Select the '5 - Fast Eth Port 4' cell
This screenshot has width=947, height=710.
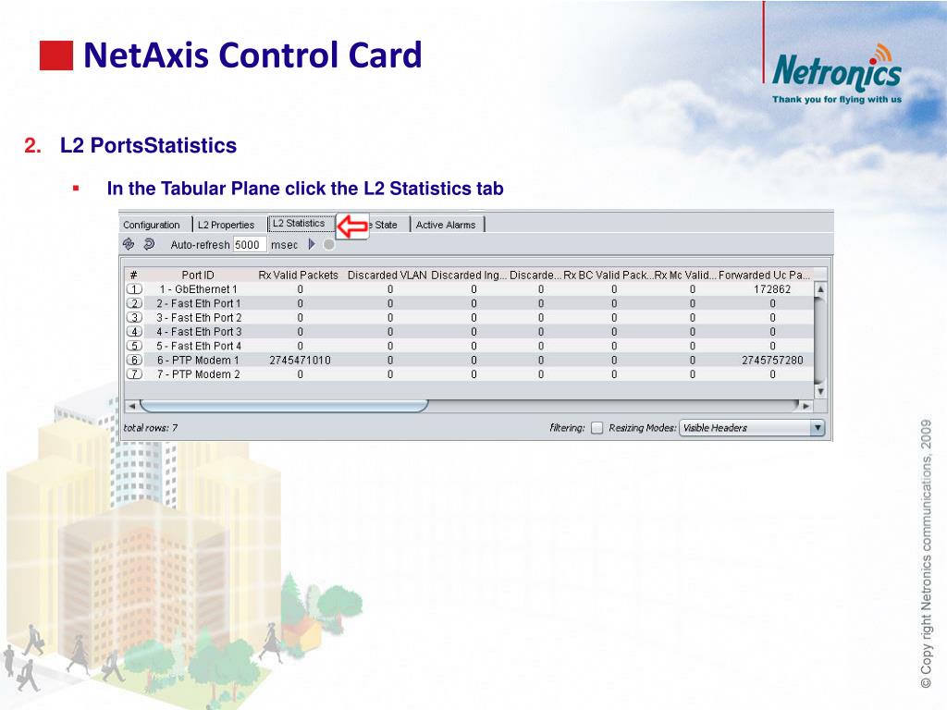pyautogui.click(x=199, y=346)
